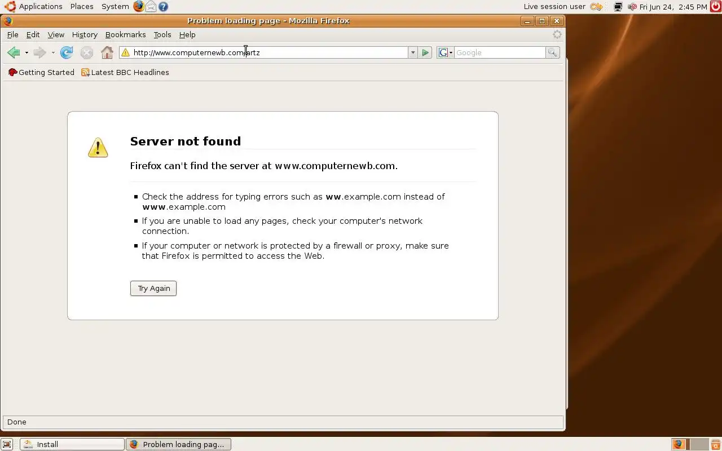Minimize the Firefox window

click(527, 21)
